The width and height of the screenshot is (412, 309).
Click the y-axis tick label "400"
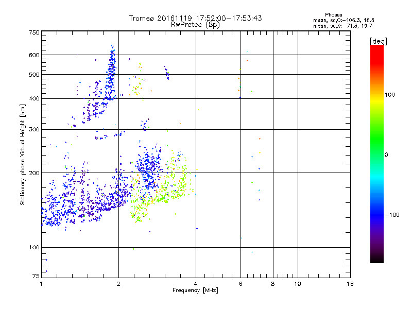pyautogui.click(x=34, y=99)
